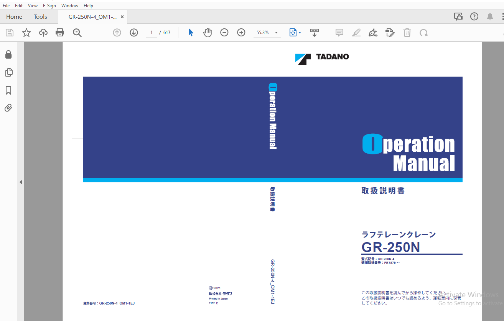Go to next page arrow
Viewport: 504px width, 321px height.
coord(134,33)
